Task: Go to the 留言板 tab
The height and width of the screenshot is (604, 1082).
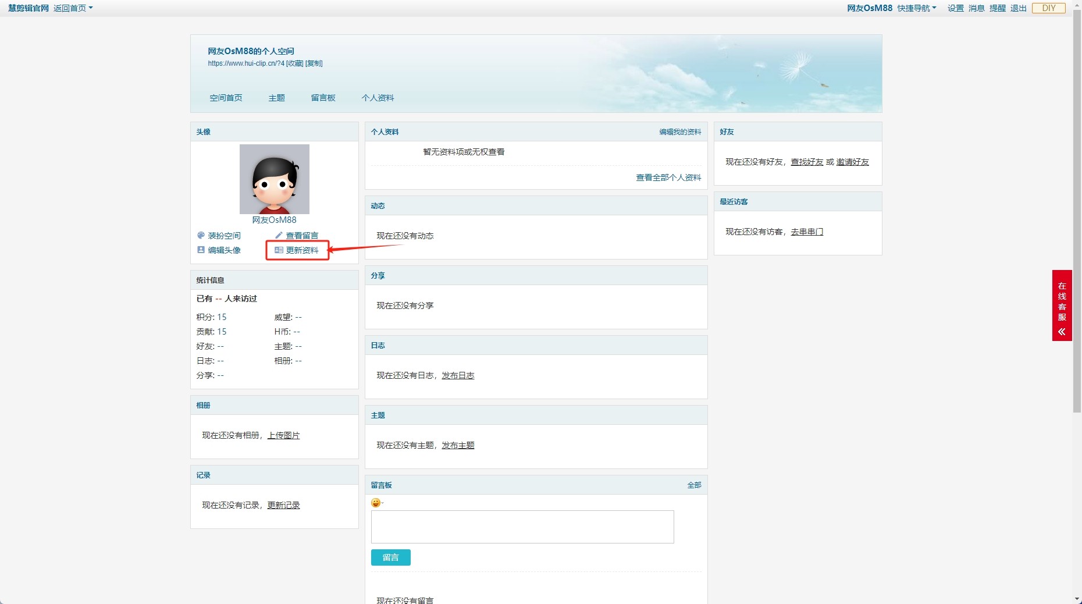Action: pos(323,98)
